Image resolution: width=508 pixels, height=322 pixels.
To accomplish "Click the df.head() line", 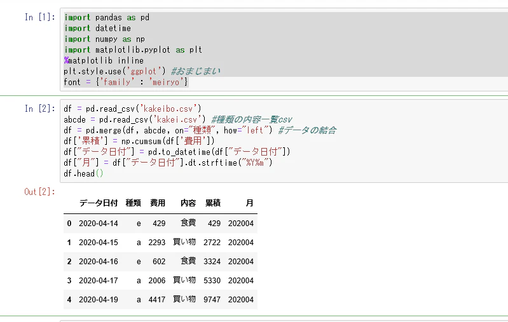I will (x=83, y=173).
